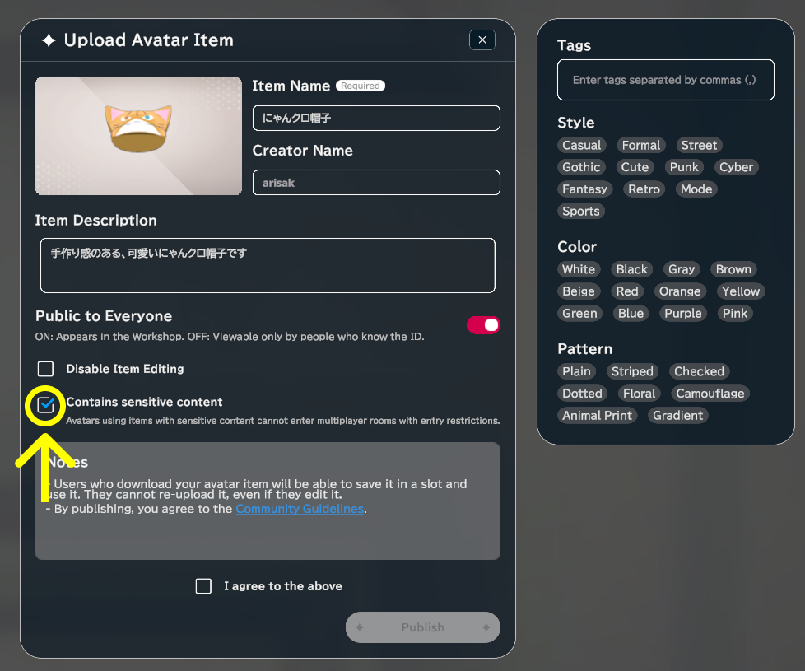
Task: Choose the Green color tag
Action: click(579, 314)
